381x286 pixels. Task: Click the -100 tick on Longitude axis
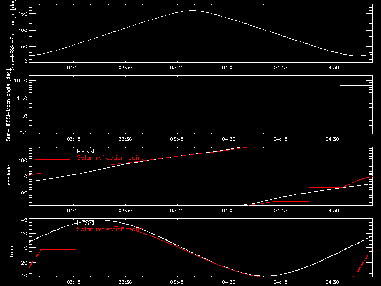(21, 193)
